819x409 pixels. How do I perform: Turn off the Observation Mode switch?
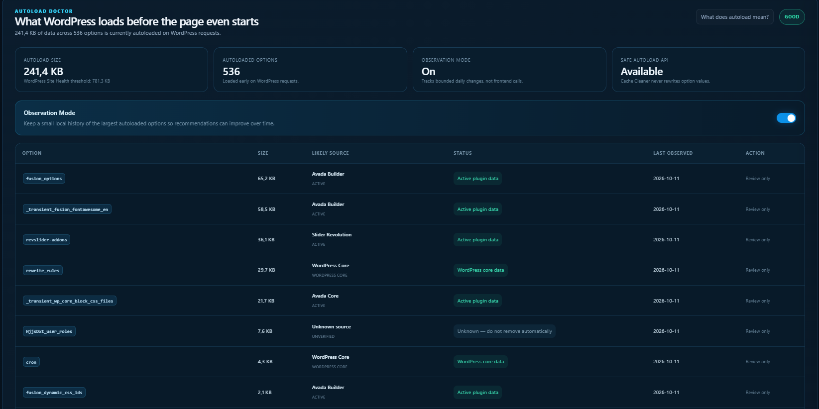pyautogui.click(x=786, y=118)
